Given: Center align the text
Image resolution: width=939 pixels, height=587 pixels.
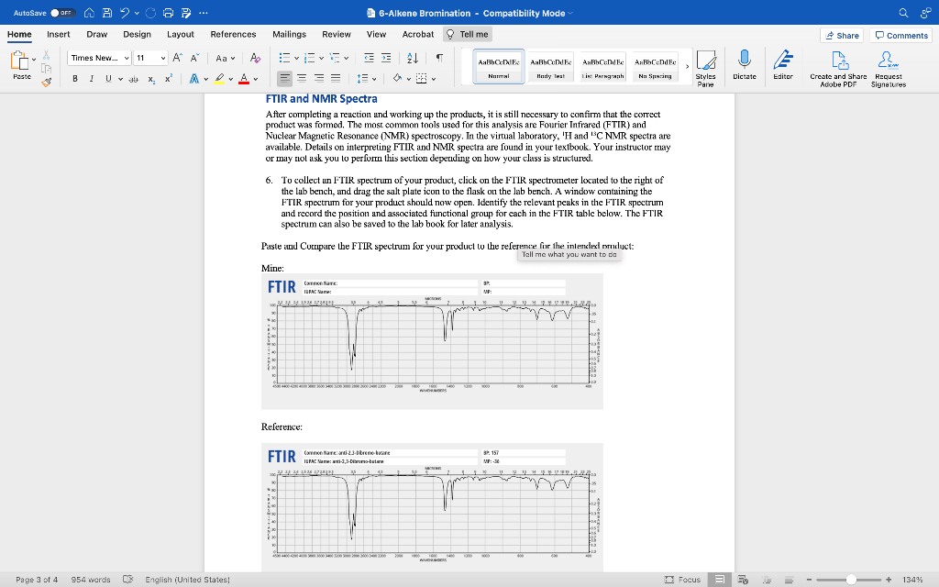Looking at the screenshot, I should point(302,79).
